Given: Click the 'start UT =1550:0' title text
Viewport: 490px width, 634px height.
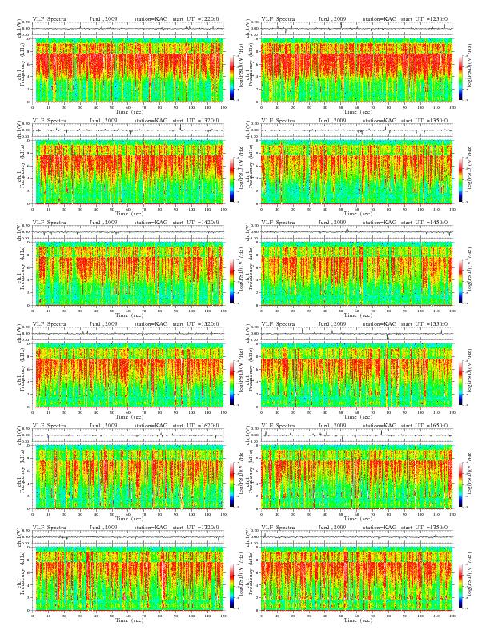Looking at the screenshot, I should pyautogui.click(x=424, y=323).
